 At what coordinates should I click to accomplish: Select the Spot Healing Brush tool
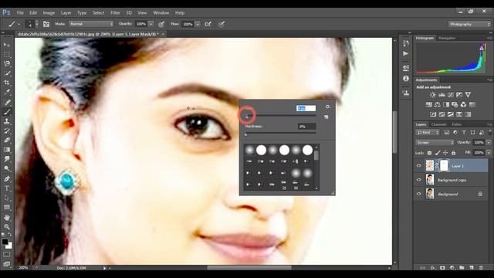tap(7, 102)
